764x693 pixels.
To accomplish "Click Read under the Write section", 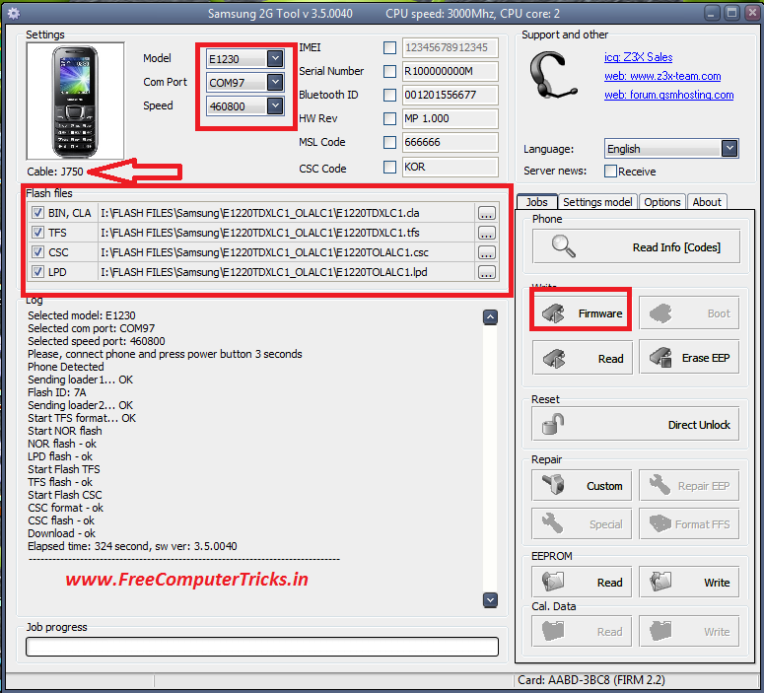I will coord(583,358).
